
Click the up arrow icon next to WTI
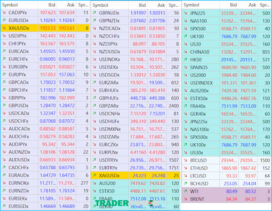185,191
